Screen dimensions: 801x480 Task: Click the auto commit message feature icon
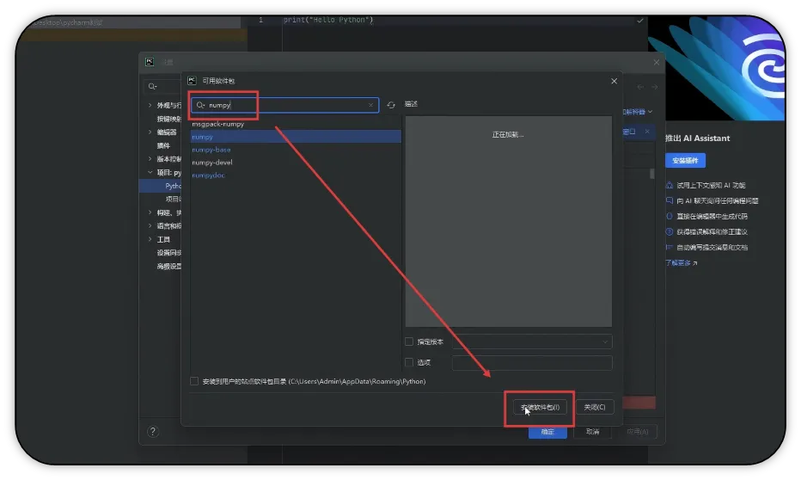tap(670, 248)
